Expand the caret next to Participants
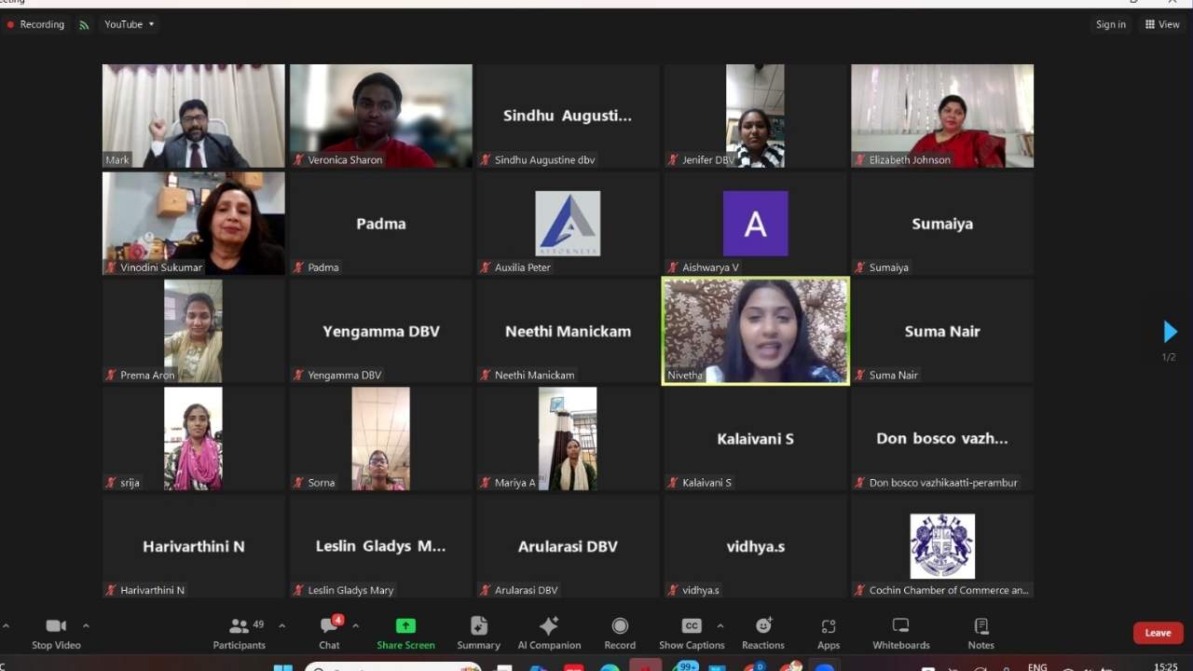 click(x=281, y=625)
